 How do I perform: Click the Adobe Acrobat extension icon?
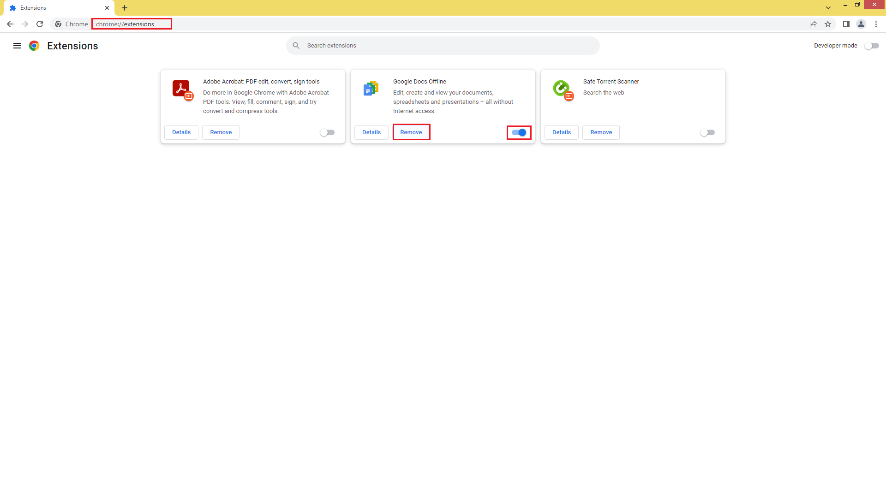[181, 90]
